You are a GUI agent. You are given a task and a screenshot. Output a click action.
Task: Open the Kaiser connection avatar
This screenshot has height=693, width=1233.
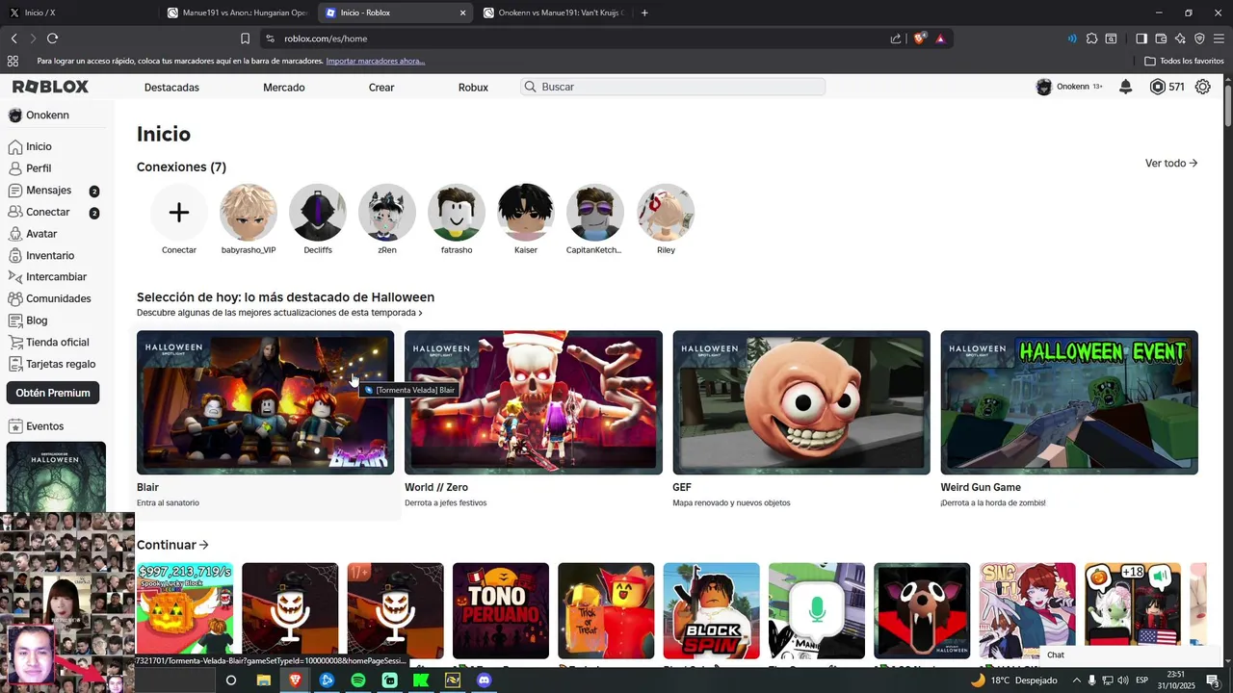pyautogui.click(x=526, y=213)
